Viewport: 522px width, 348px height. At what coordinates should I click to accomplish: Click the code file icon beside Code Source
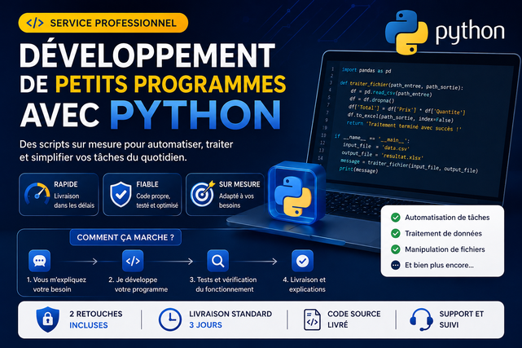(x=312, y=319)
